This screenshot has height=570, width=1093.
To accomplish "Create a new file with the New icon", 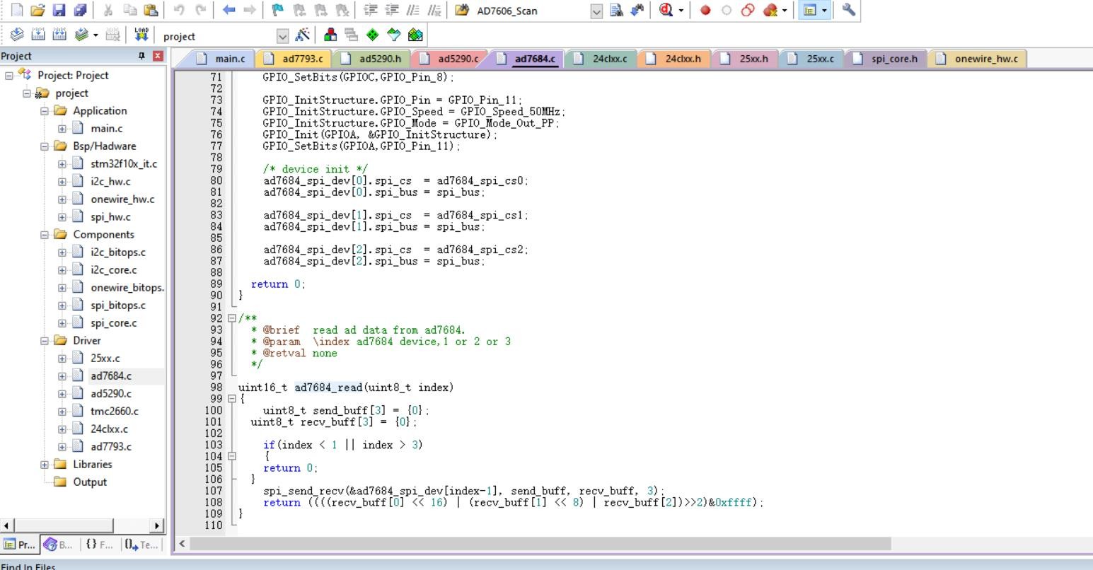I will pos(17,10).
